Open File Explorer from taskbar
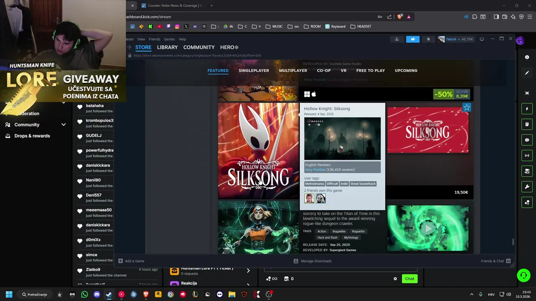The image size is (536, 301). coord(232,294)
